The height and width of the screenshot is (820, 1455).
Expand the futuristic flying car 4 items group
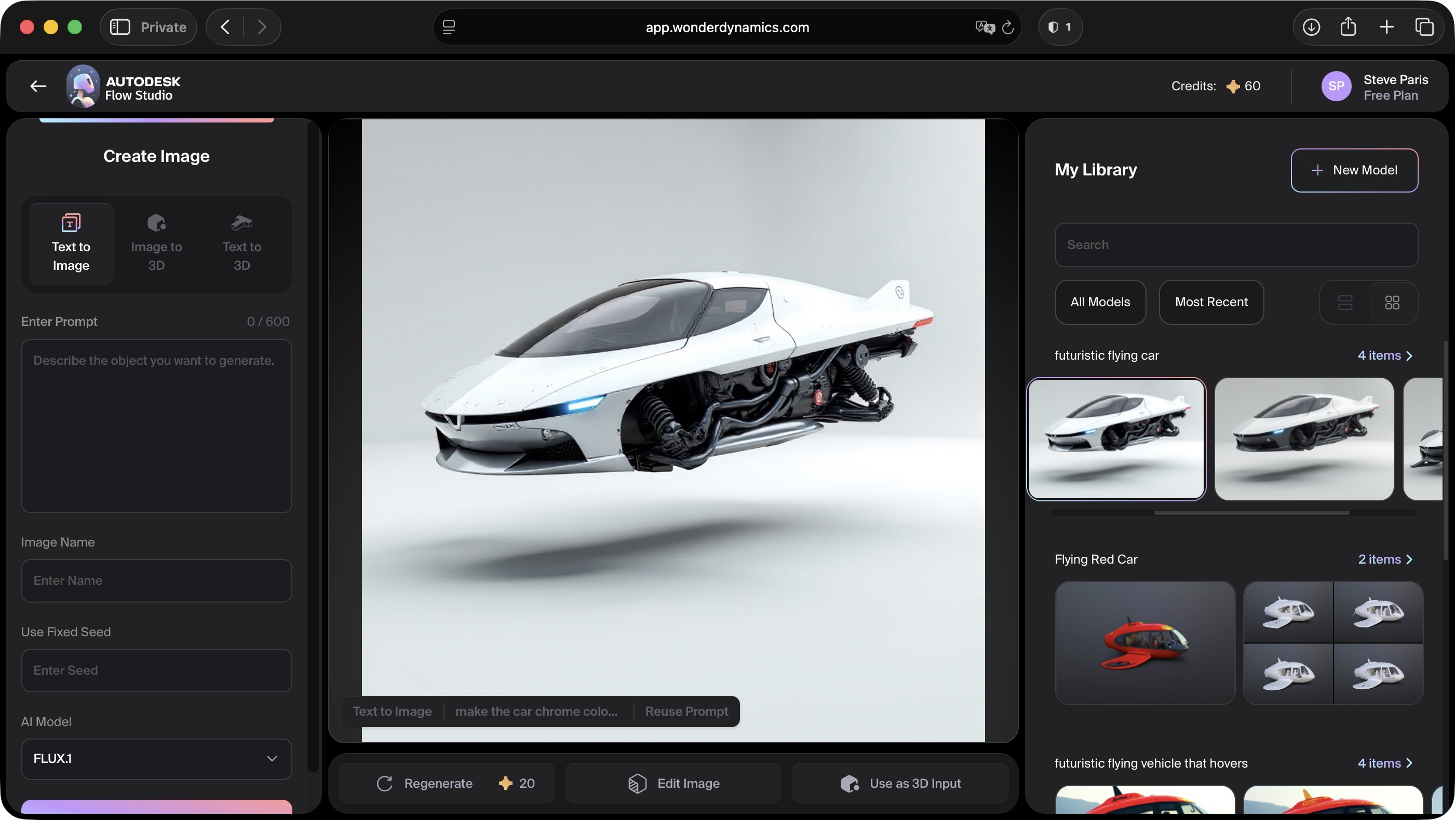click(x=1385, y=356)
